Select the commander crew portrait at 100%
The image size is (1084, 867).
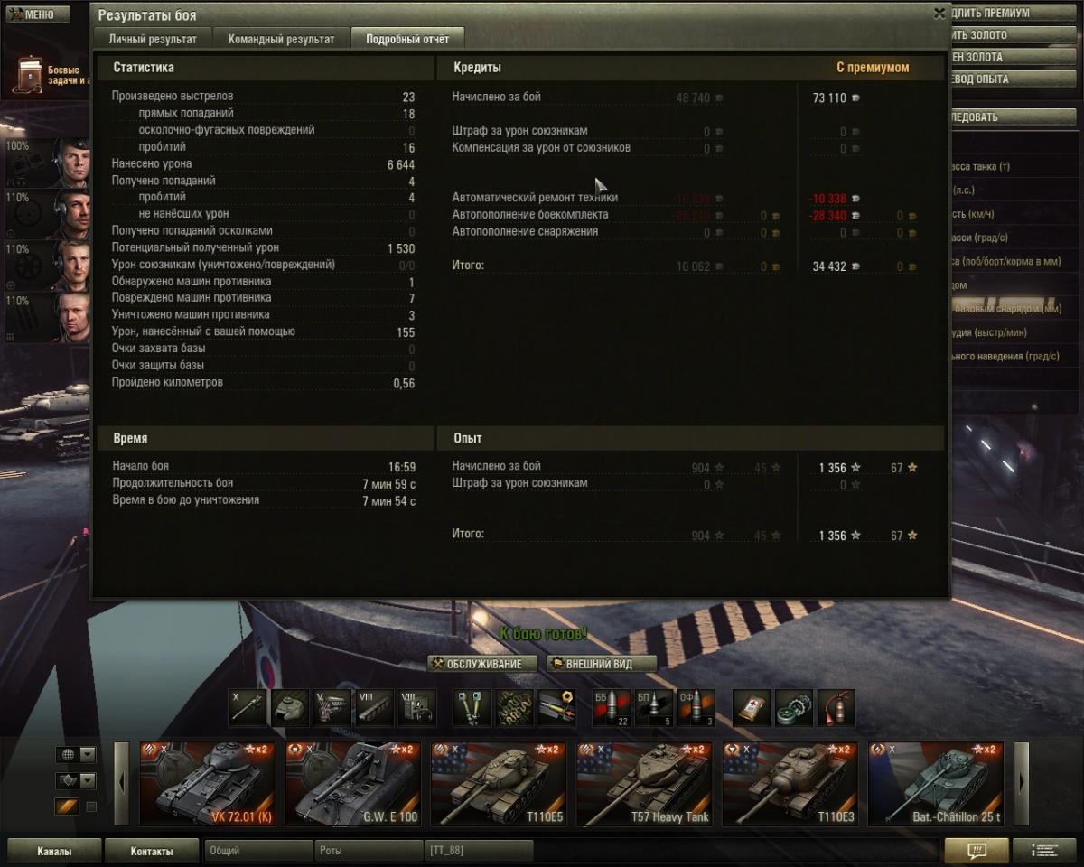(47, 163)
